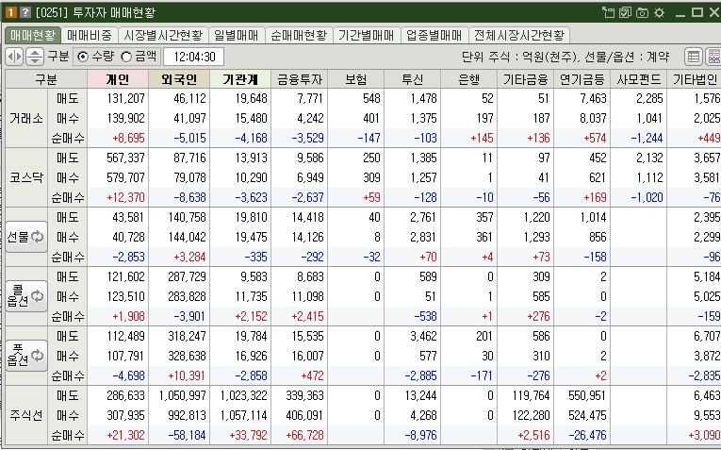This screenshot has height=450, width=721.
Task: Click the time field showing 12:04:30
Action: coord(194,57)
